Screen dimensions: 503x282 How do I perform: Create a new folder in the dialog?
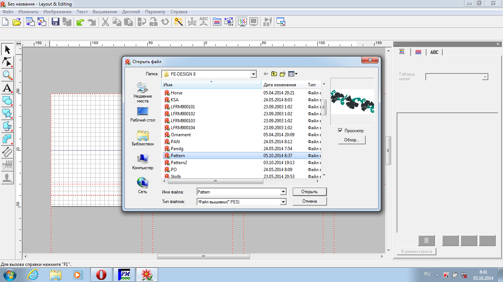coord(283,74)
